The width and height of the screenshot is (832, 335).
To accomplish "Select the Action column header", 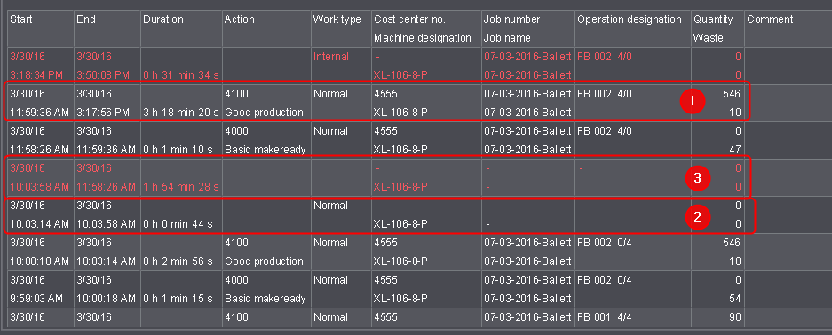I will click(x=240, y=19).
